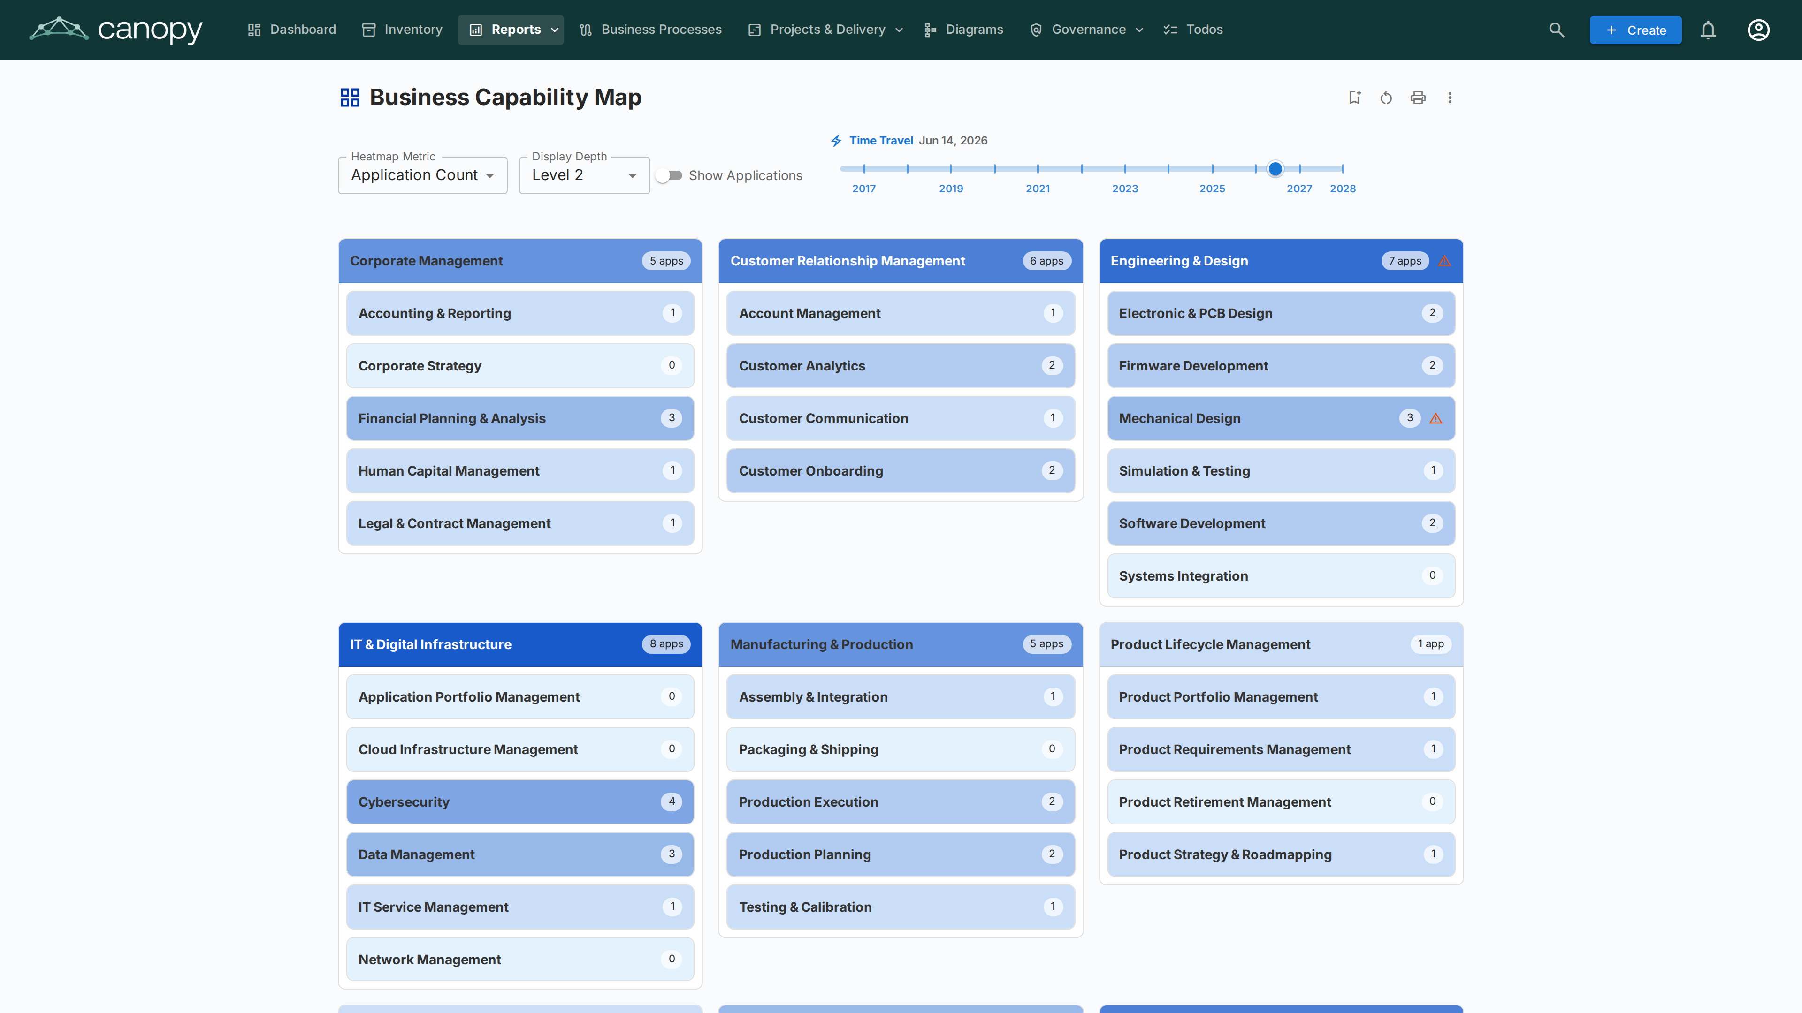
Task: Click the Governance shield icon
Action: pyautogui.click(x=1036, y=30)
